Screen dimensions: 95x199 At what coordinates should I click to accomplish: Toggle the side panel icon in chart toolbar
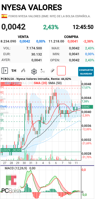point(5,71)
